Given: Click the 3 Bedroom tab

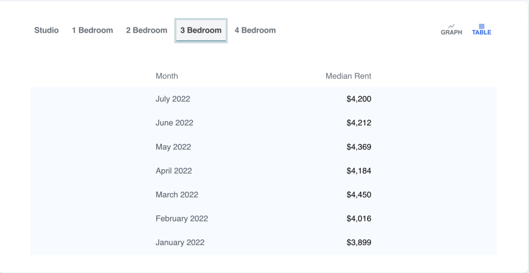Looking at the screenshot, I should pyautogui.click(x=201, y=30).
